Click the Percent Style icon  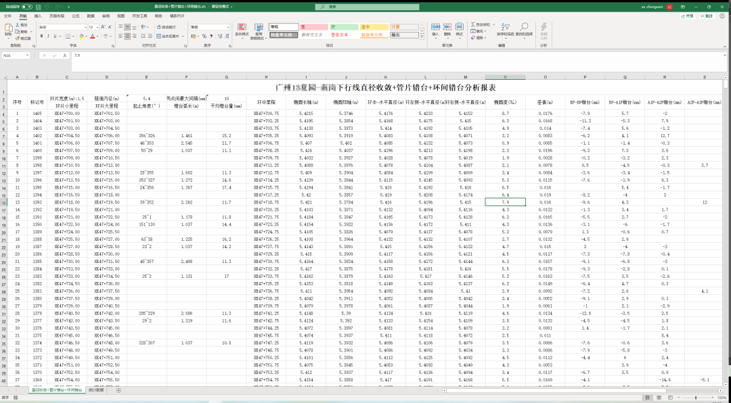[204, 36]
